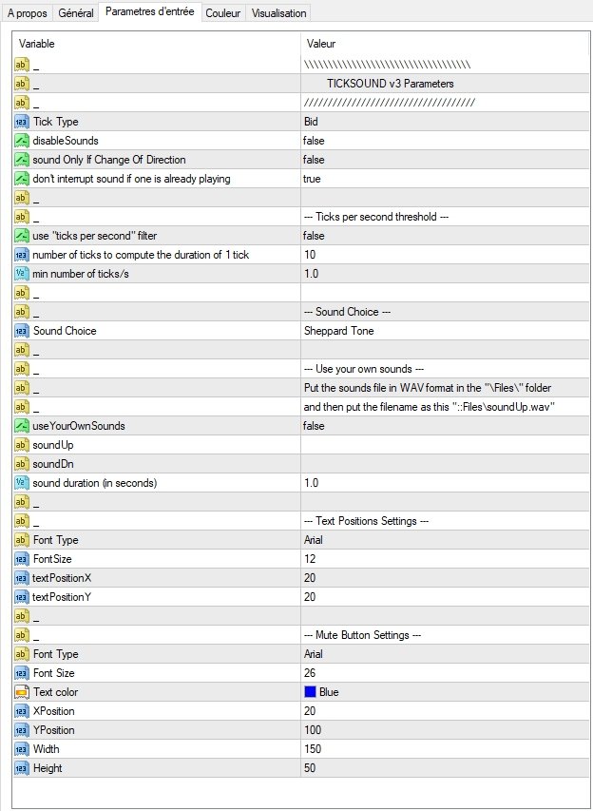
Task: Edit the min number of ticks/s value 1.0
Action: click(445, 274)
